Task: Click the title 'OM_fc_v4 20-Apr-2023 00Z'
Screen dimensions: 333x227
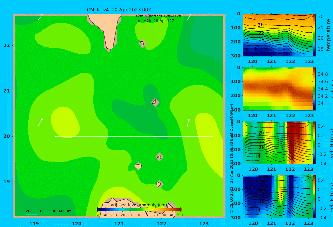Action: tap(119, 10)
